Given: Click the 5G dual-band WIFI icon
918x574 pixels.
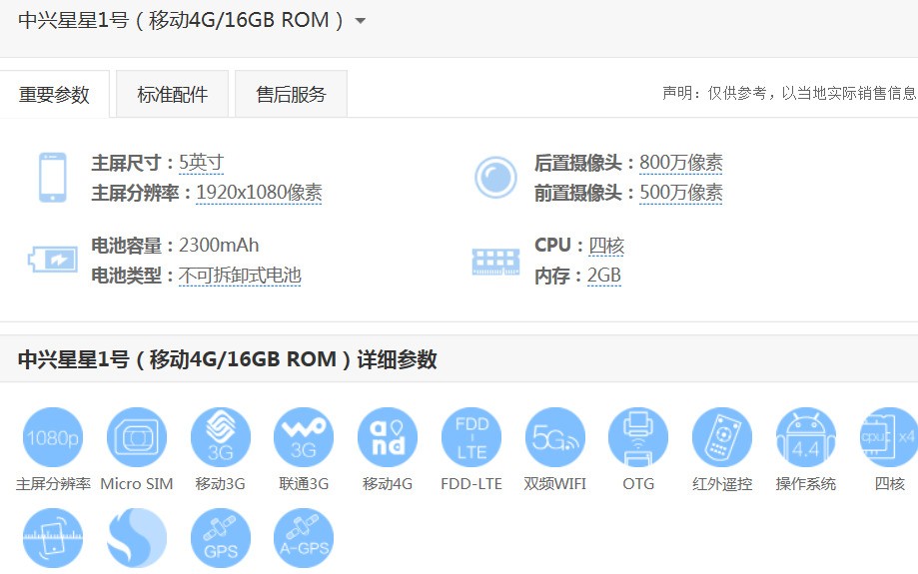Looking at the screenshot, I should click(555, 437).
